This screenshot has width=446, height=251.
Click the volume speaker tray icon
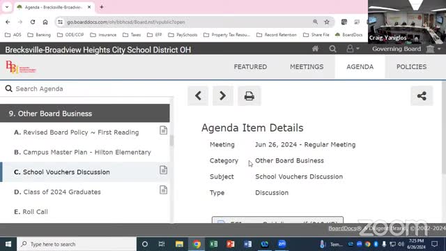coord(401,244)
